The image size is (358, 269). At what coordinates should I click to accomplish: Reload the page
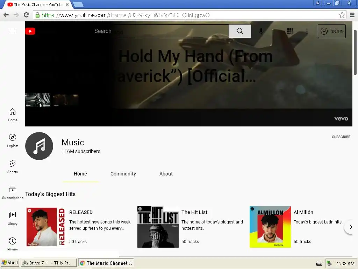[27, 15]
